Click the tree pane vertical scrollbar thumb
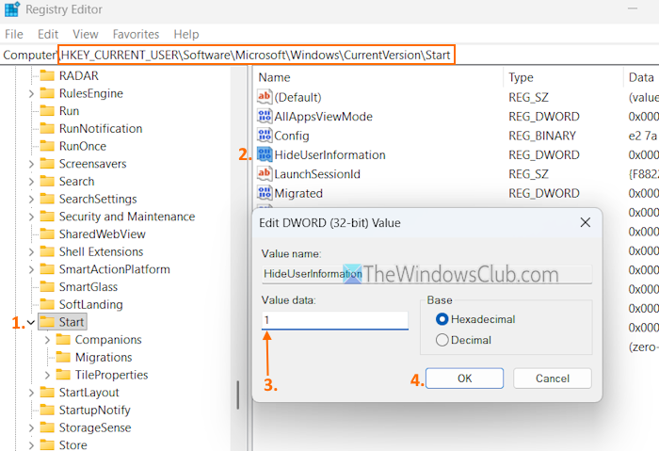 tap(238, 395)
